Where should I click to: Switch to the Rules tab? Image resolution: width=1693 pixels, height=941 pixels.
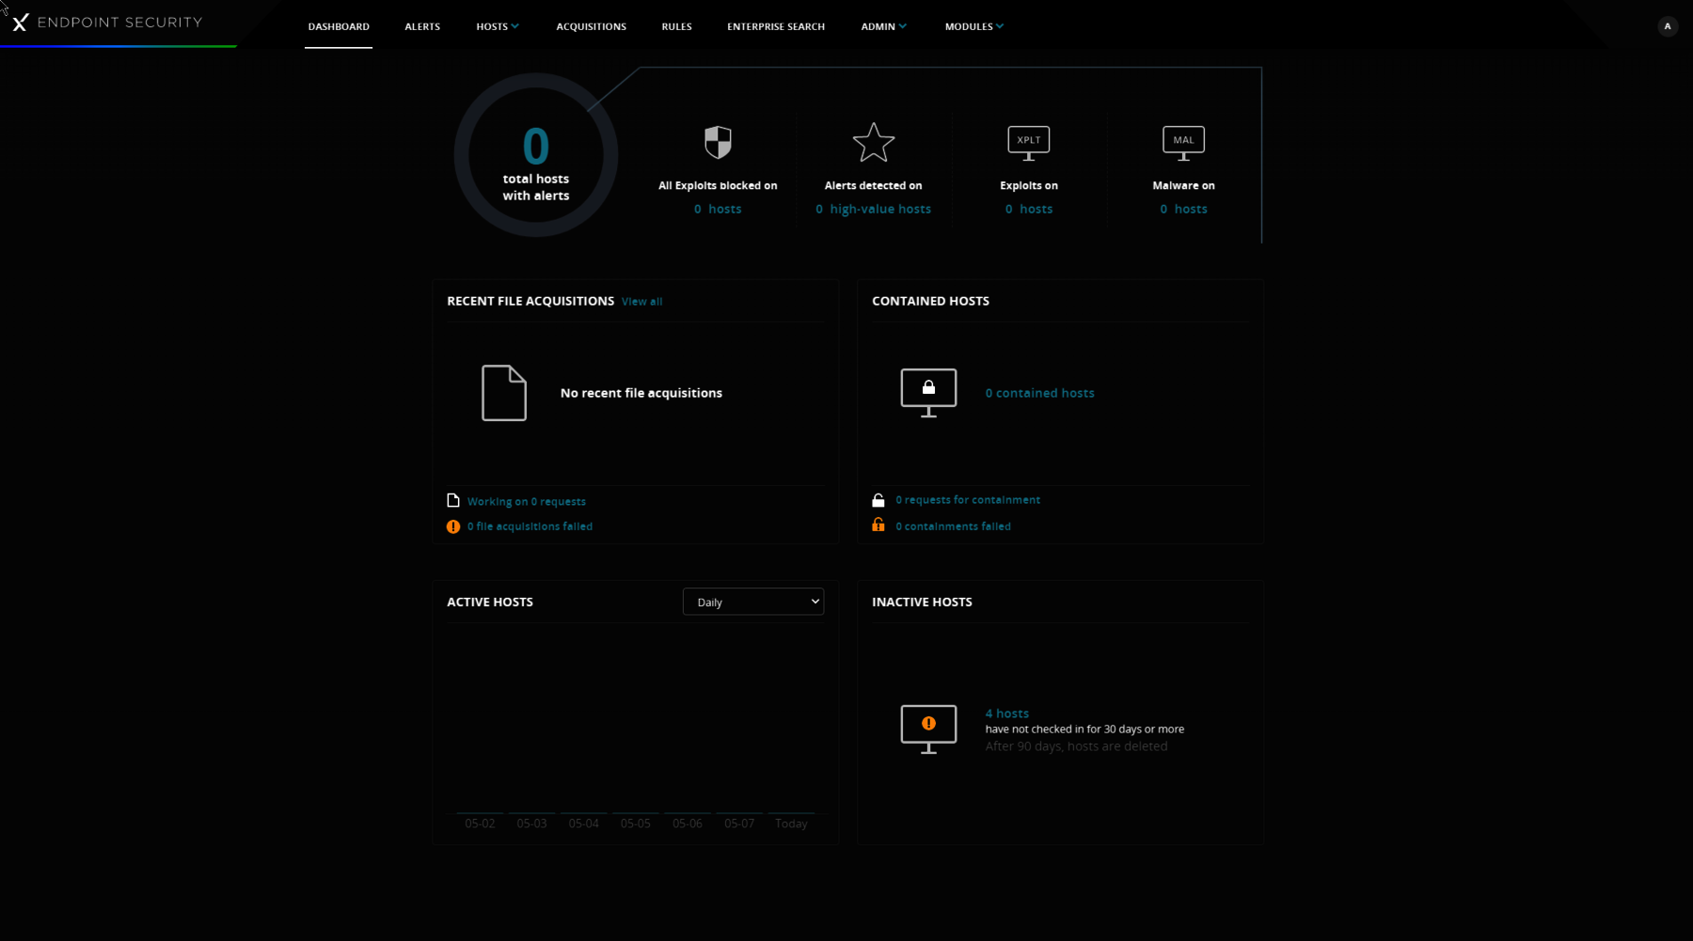676,26
